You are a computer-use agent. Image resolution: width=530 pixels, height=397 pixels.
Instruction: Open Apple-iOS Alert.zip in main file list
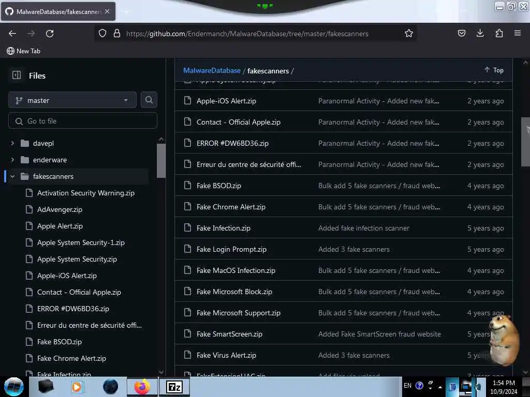(x=227, y=101)
